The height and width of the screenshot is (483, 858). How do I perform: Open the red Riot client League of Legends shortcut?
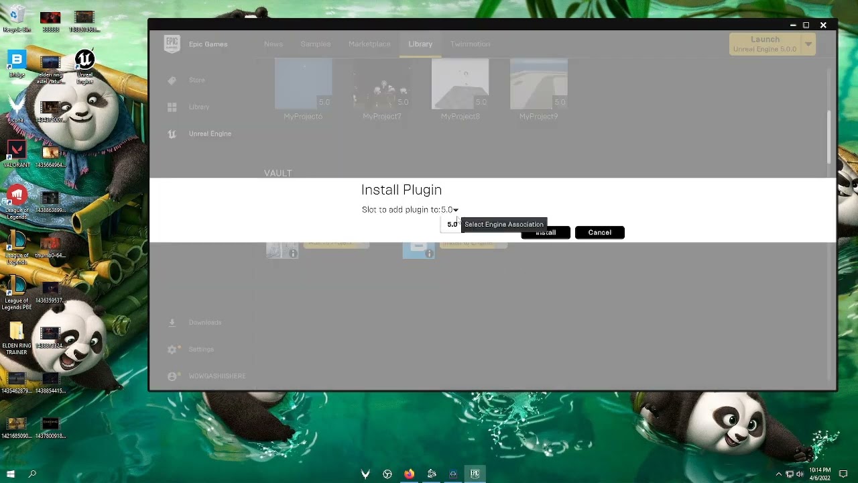click(17, 203)
